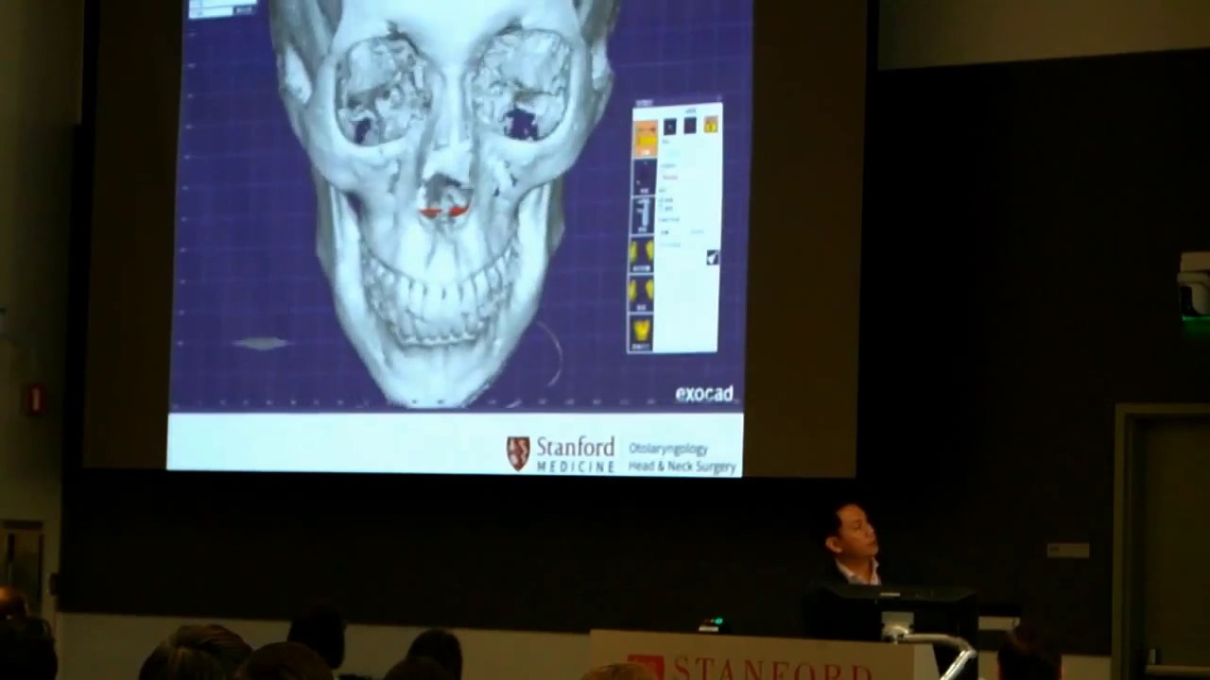Click the red marking on the skull's nose
The height and width of the screenshot is (680, 1210).
point(444,211)
